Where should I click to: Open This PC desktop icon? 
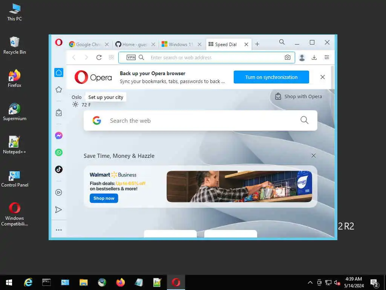pyautogui.click(x=15, y=12)
